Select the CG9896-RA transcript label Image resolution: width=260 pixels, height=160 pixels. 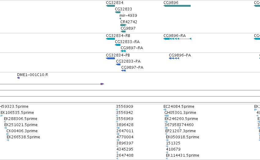click(x=174, y=36)
